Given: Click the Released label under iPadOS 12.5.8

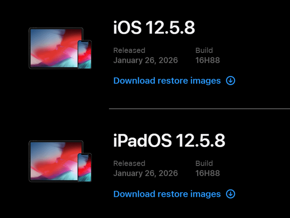Looking at the screenshot, I should click(x=129, y=163).
